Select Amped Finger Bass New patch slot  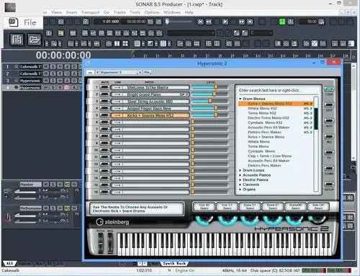(150, 108)
